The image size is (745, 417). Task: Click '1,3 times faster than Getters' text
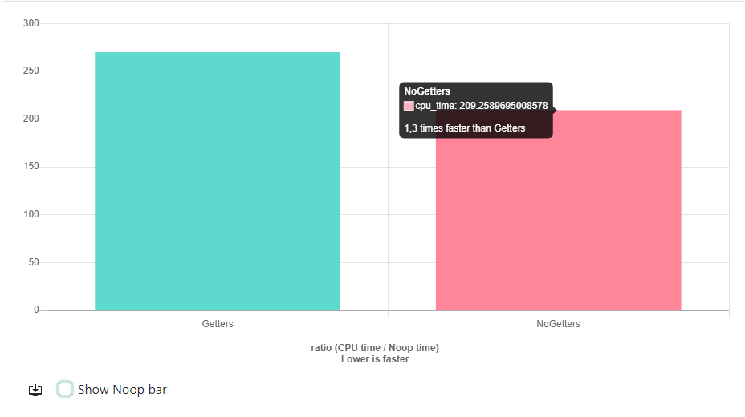click(465, 128)
